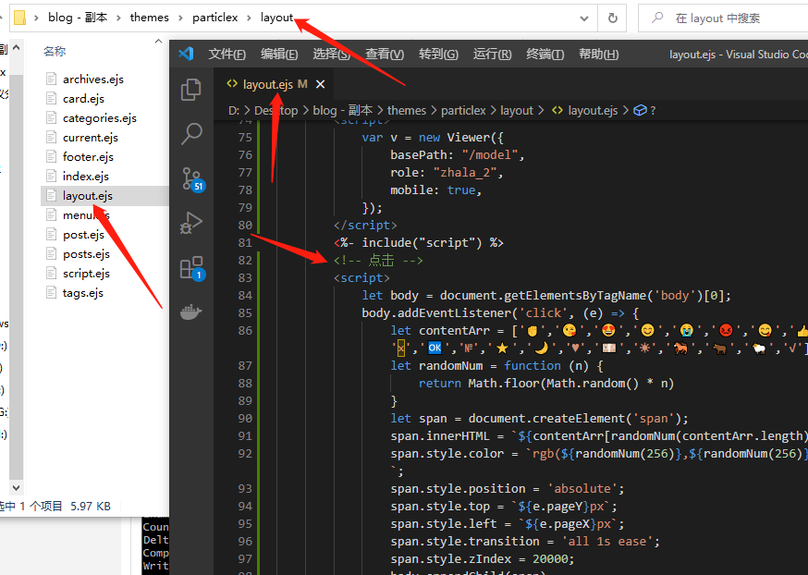Image resolution: width=808 pixels, height=575 pixels.
Task: Click the archives.ejs file icon
Action: click(51, 79)
